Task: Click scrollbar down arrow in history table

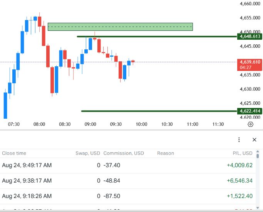Action: tap(258, 208)
